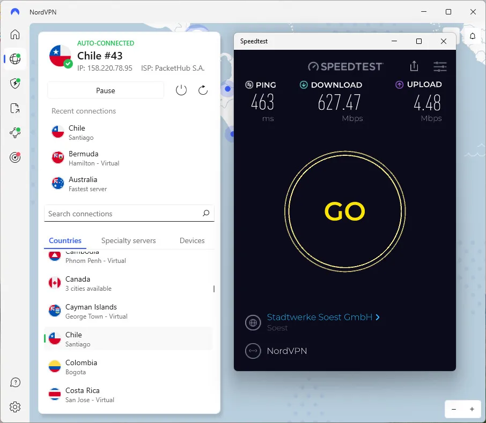
Task: Disconnect using the power icon
Action: [x=181, y=90]
